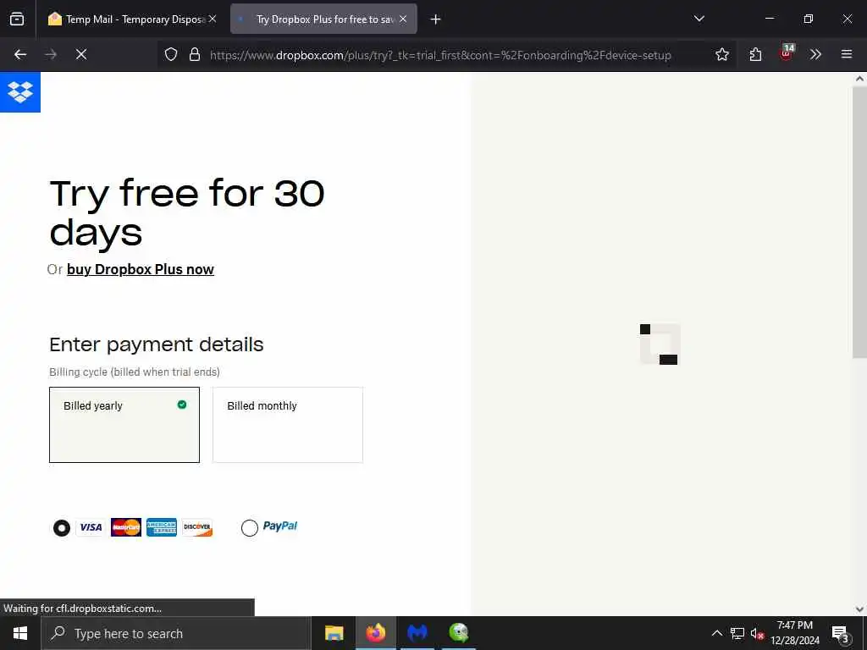Open Firefox View button in tab bar
This screenshot has width=867, height=650.
pyautogui.click(x=17, y=19)
